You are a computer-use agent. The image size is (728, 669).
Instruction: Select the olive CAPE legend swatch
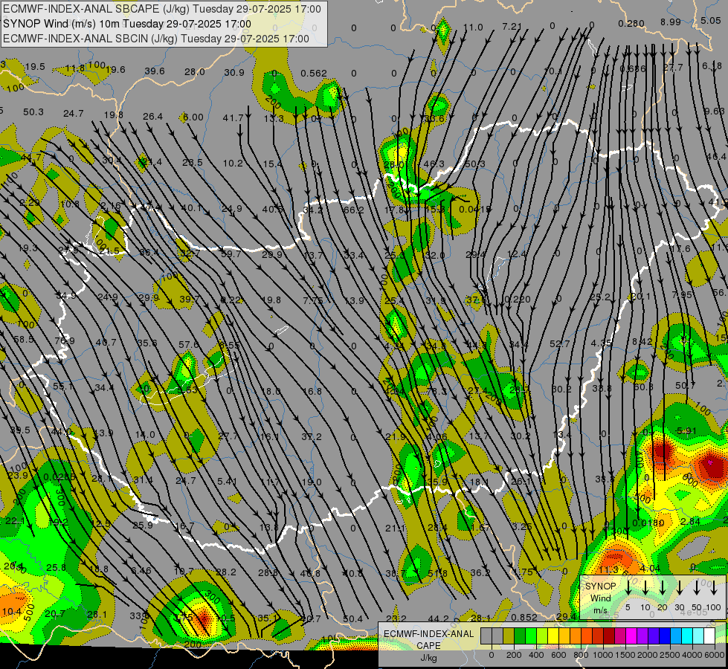(509, 636)
